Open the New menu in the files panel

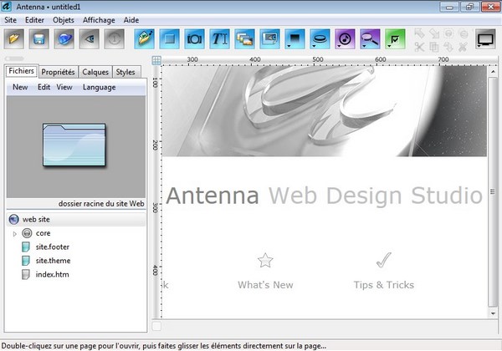[20, 87]
